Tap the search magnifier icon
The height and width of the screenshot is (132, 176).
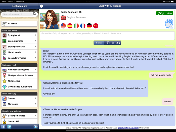coord(34,14)
